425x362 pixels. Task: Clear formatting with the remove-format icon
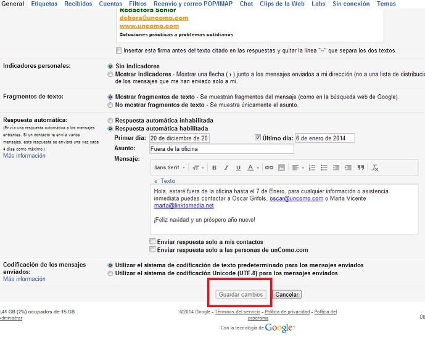click(375, 167)
